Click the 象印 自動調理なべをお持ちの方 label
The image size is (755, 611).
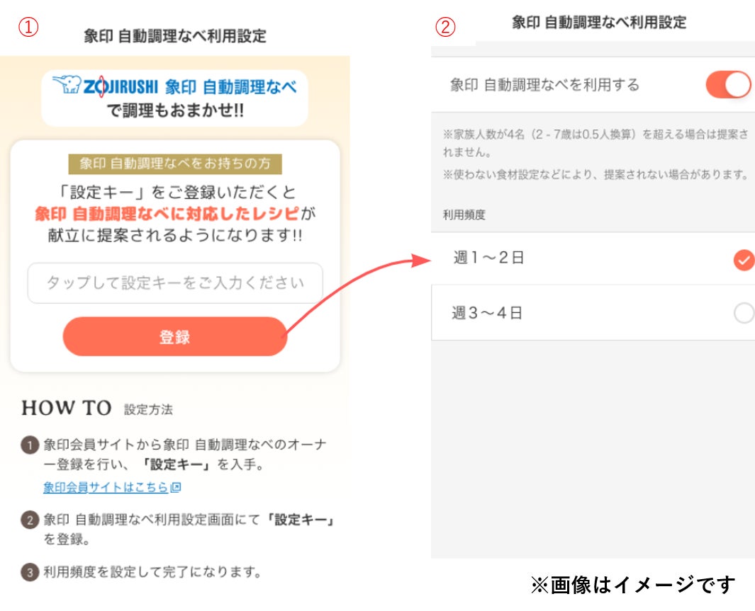click(x=175, y=164)
